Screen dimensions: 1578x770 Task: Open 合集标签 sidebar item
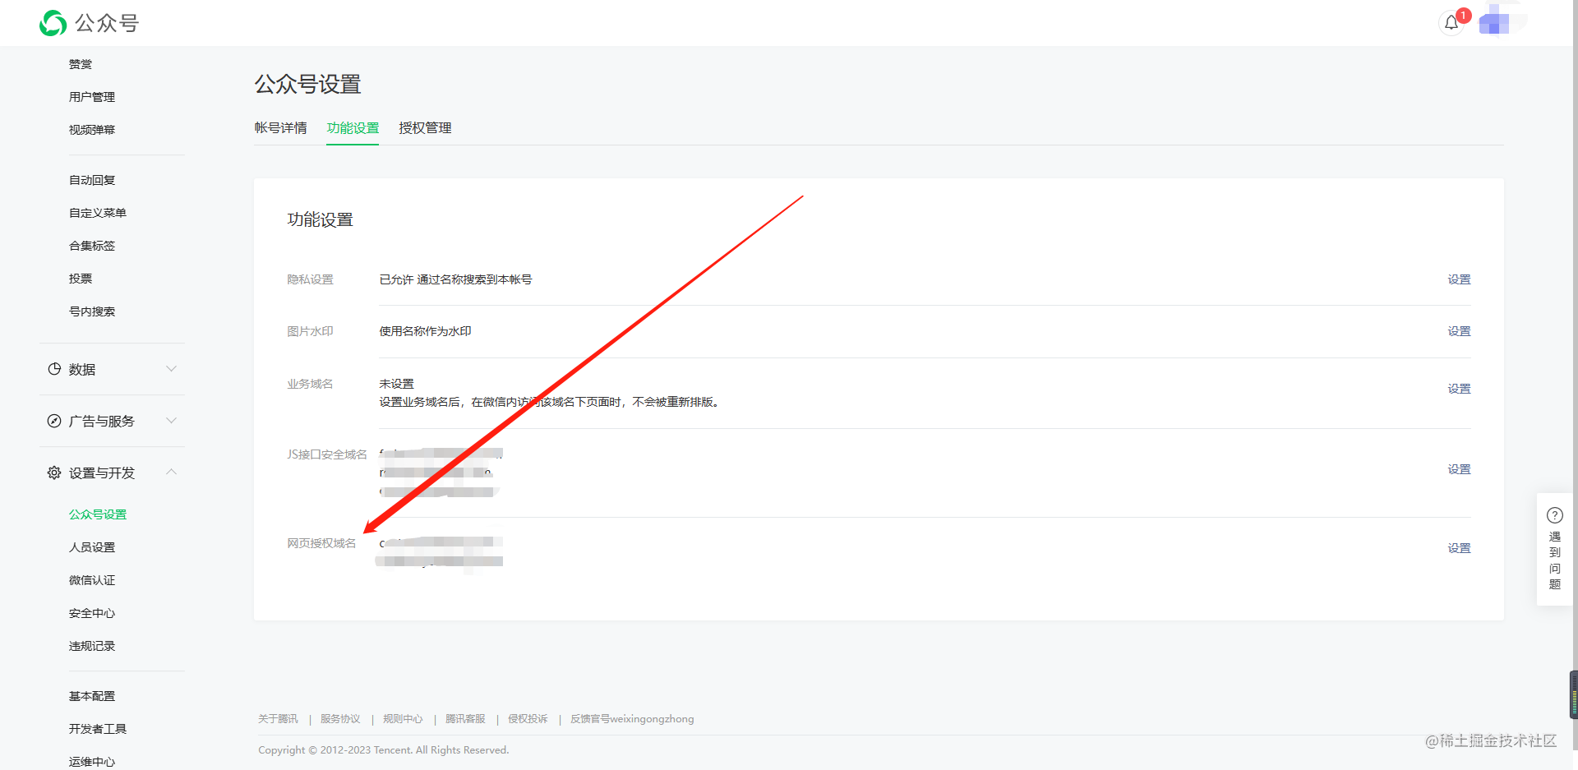92,246
